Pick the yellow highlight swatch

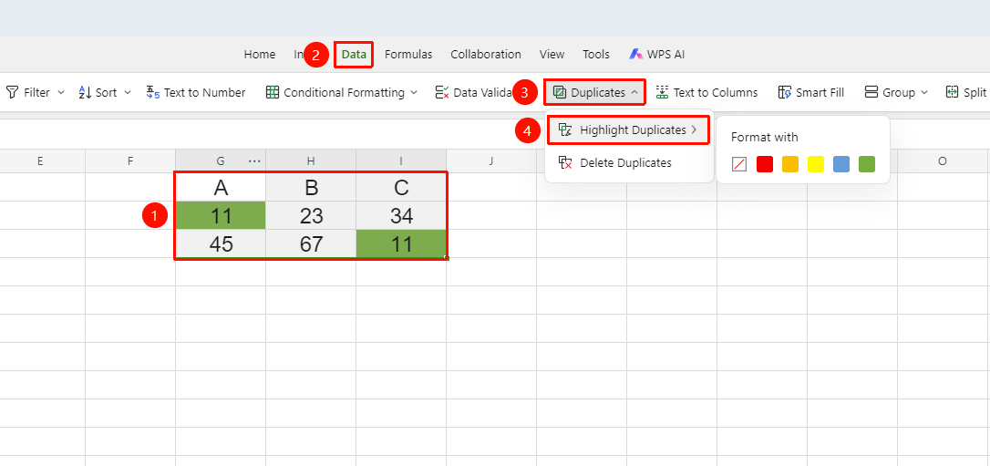point(816,164)
